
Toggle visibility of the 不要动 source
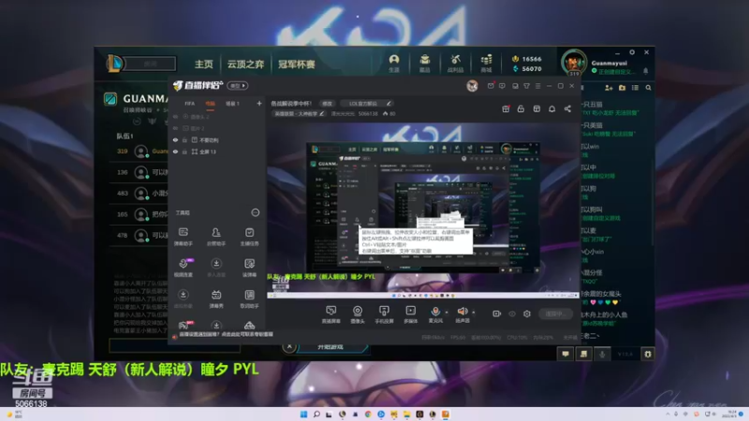(175, 140)
